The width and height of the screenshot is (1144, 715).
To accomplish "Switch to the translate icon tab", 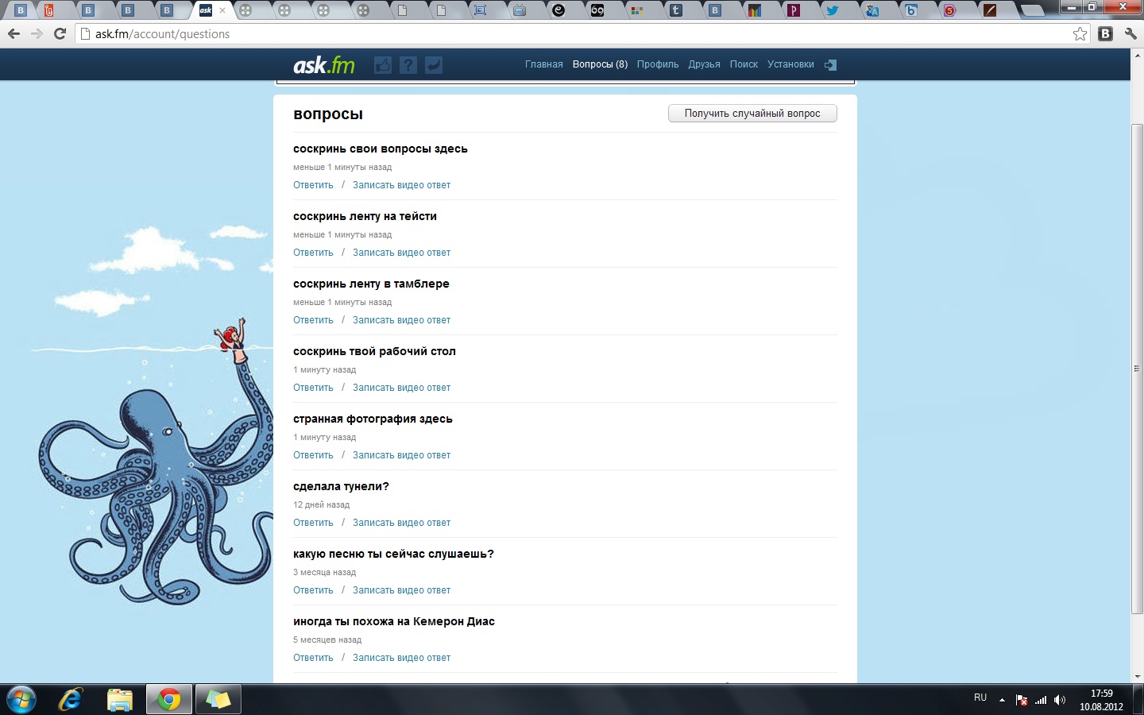I will pyautogui.click(x=872, y=10).
